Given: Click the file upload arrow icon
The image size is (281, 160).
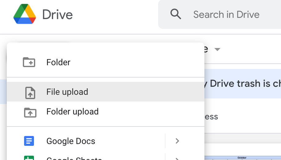Looking at the screenshot, I should [30, 93].
